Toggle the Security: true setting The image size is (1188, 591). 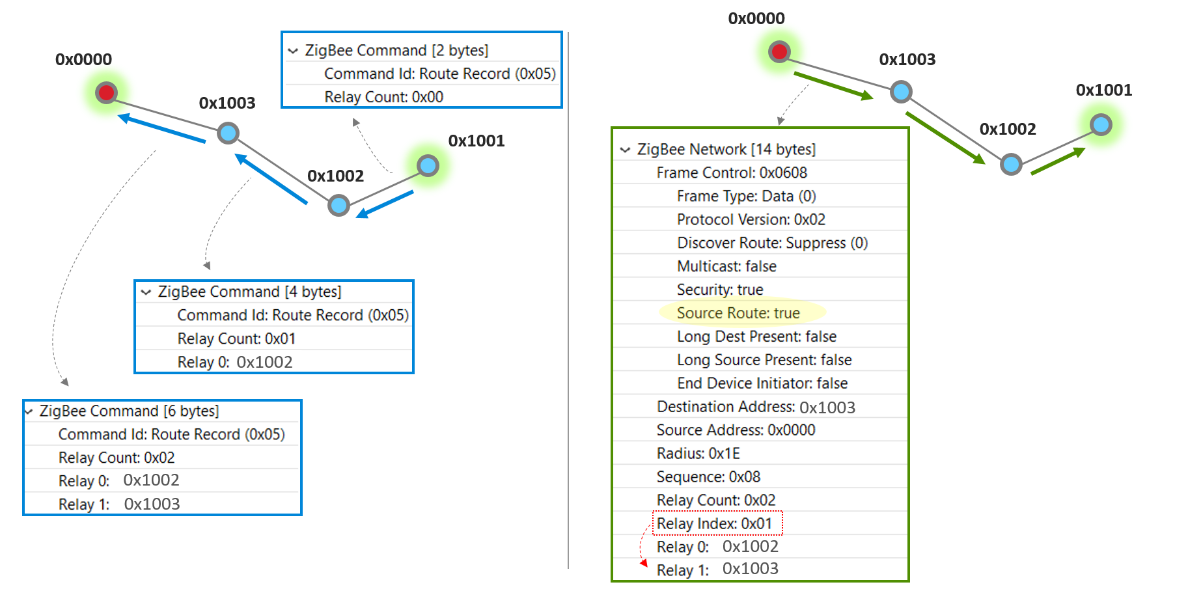pos(720,289)
